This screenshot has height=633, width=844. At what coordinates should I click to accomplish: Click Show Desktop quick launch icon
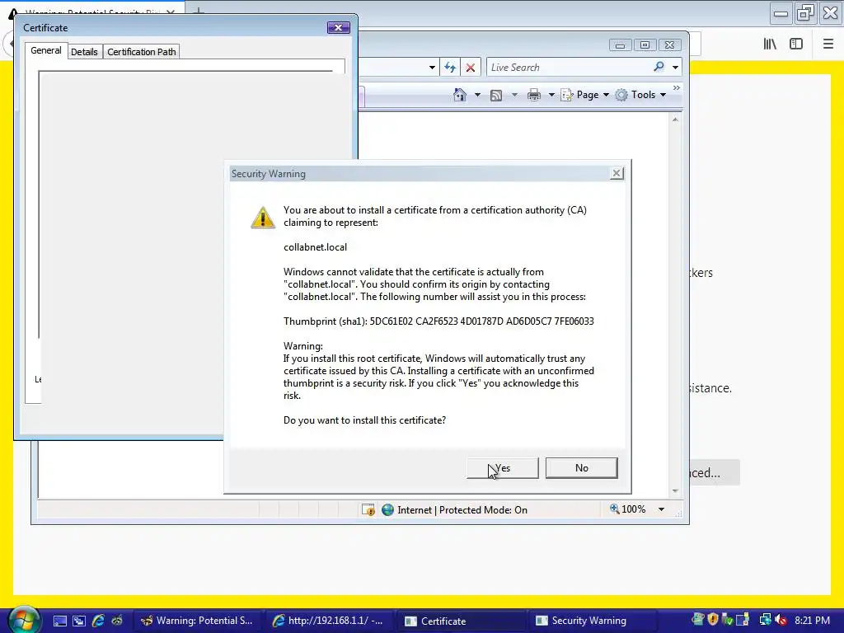(x=59, y=621)
